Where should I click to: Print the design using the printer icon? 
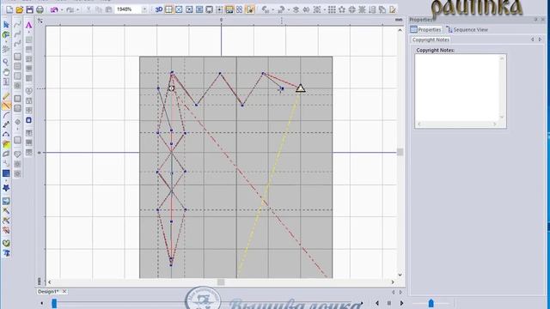40,9
